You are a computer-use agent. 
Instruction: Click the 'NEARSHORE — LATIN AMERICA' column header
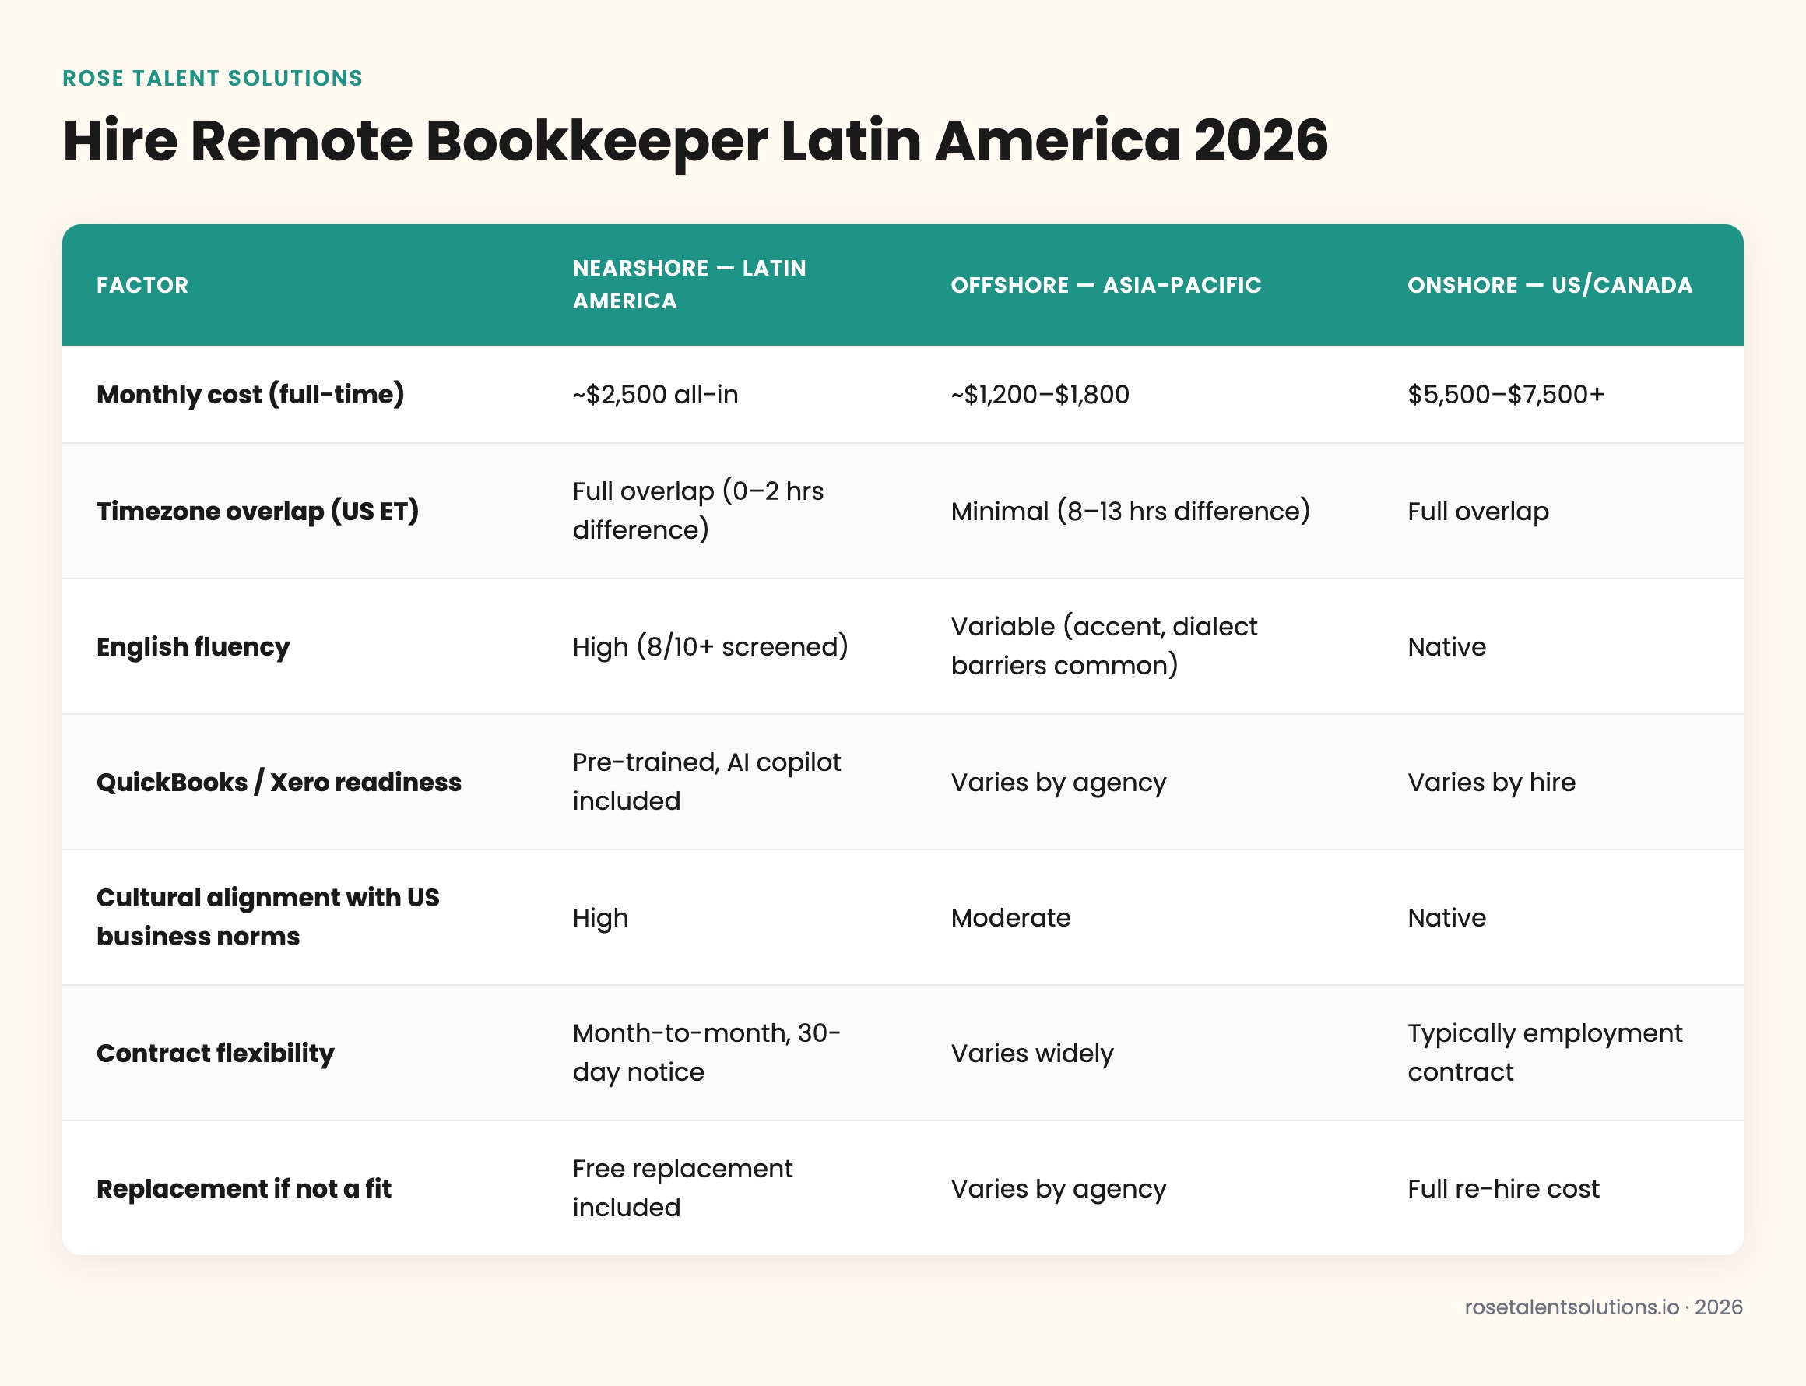coord(690,285)
